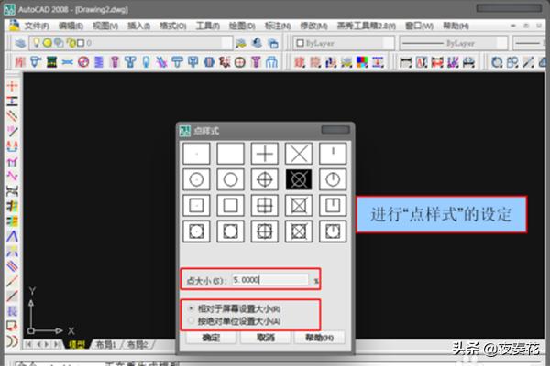Image resolution: width=550 pixels, height=366 pixels.
Task: Click the black linear dimension icon
Action: click(405, 62)
